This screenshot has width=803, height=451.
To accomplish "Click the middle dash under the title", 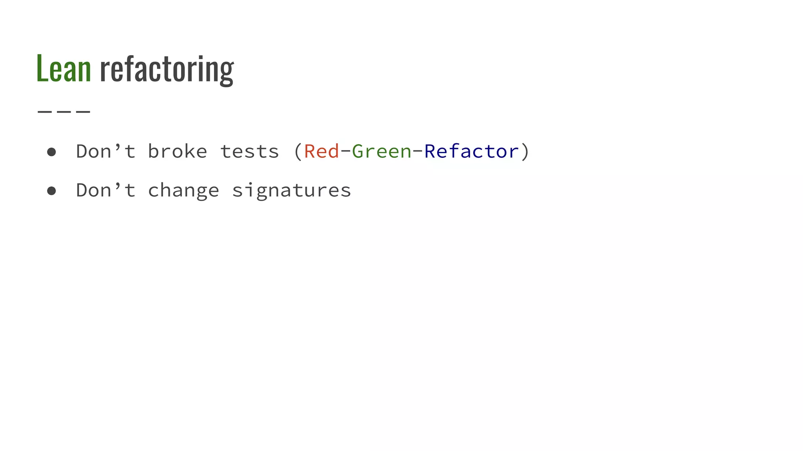I will [64, 112].
